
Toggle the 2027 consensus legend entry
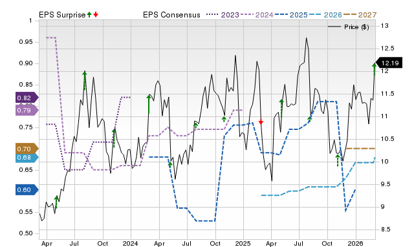coord(360,15)
